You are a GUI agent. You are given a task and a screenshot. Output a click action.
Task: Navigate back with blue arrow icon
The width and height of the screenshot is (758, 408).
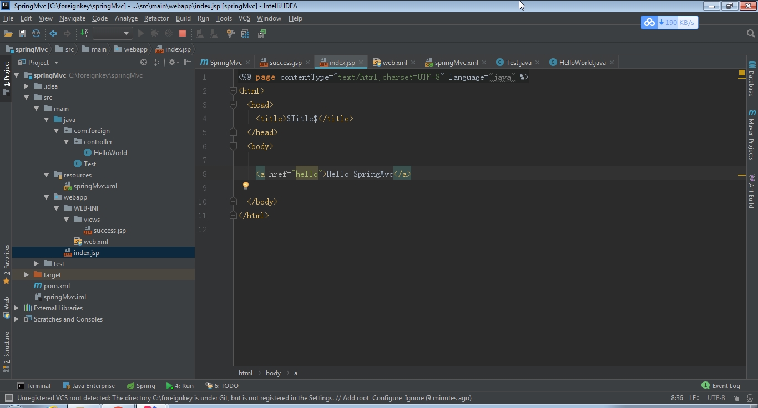(x=53, y=33)
